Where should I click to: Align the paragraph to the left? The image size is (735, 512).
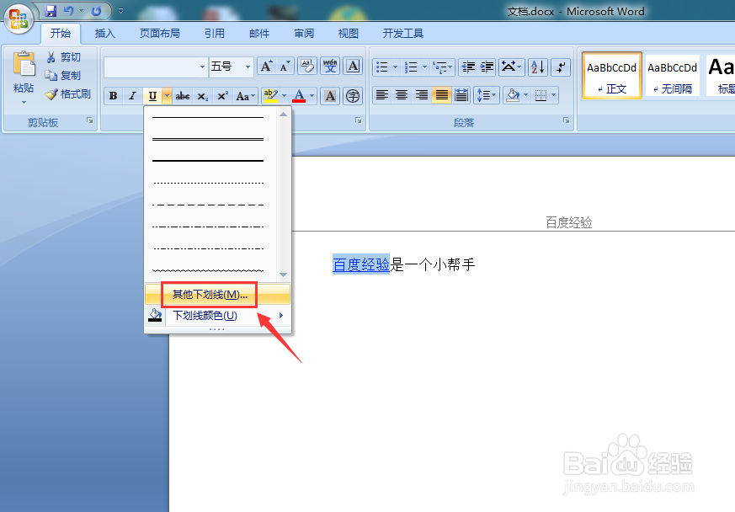382,95
